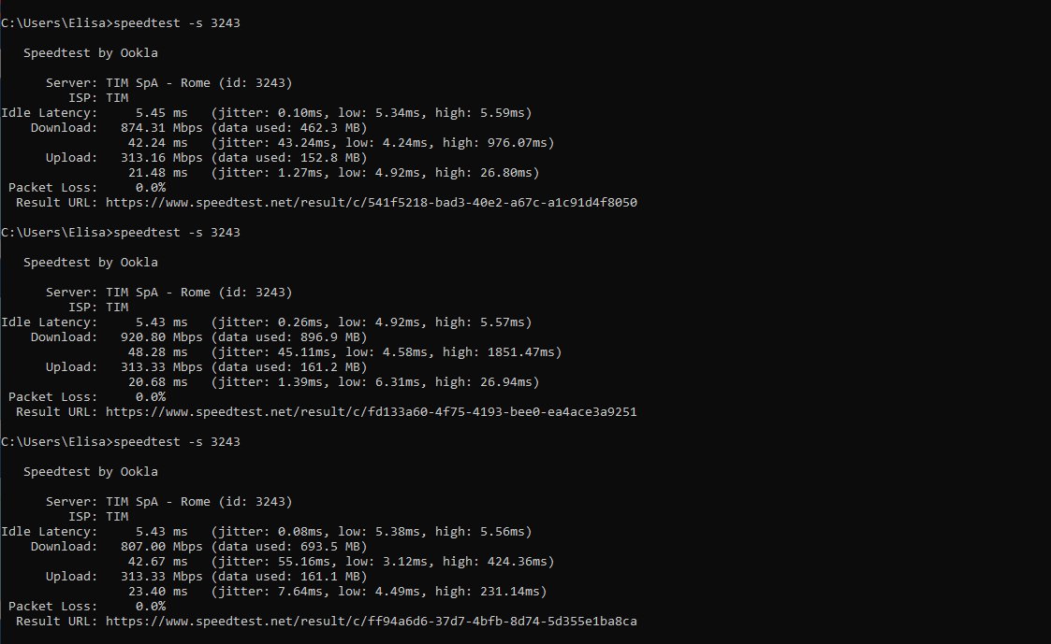Click the last 'Speedtest by Ookla' heading

[91, 471]
